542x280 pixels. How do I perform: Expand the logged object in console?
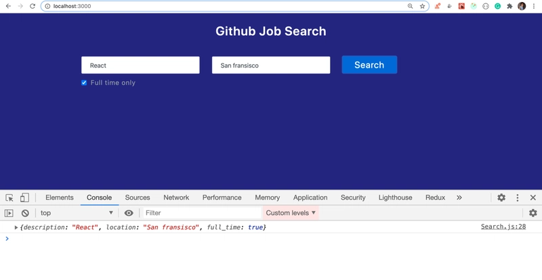(x=16, y=227)
